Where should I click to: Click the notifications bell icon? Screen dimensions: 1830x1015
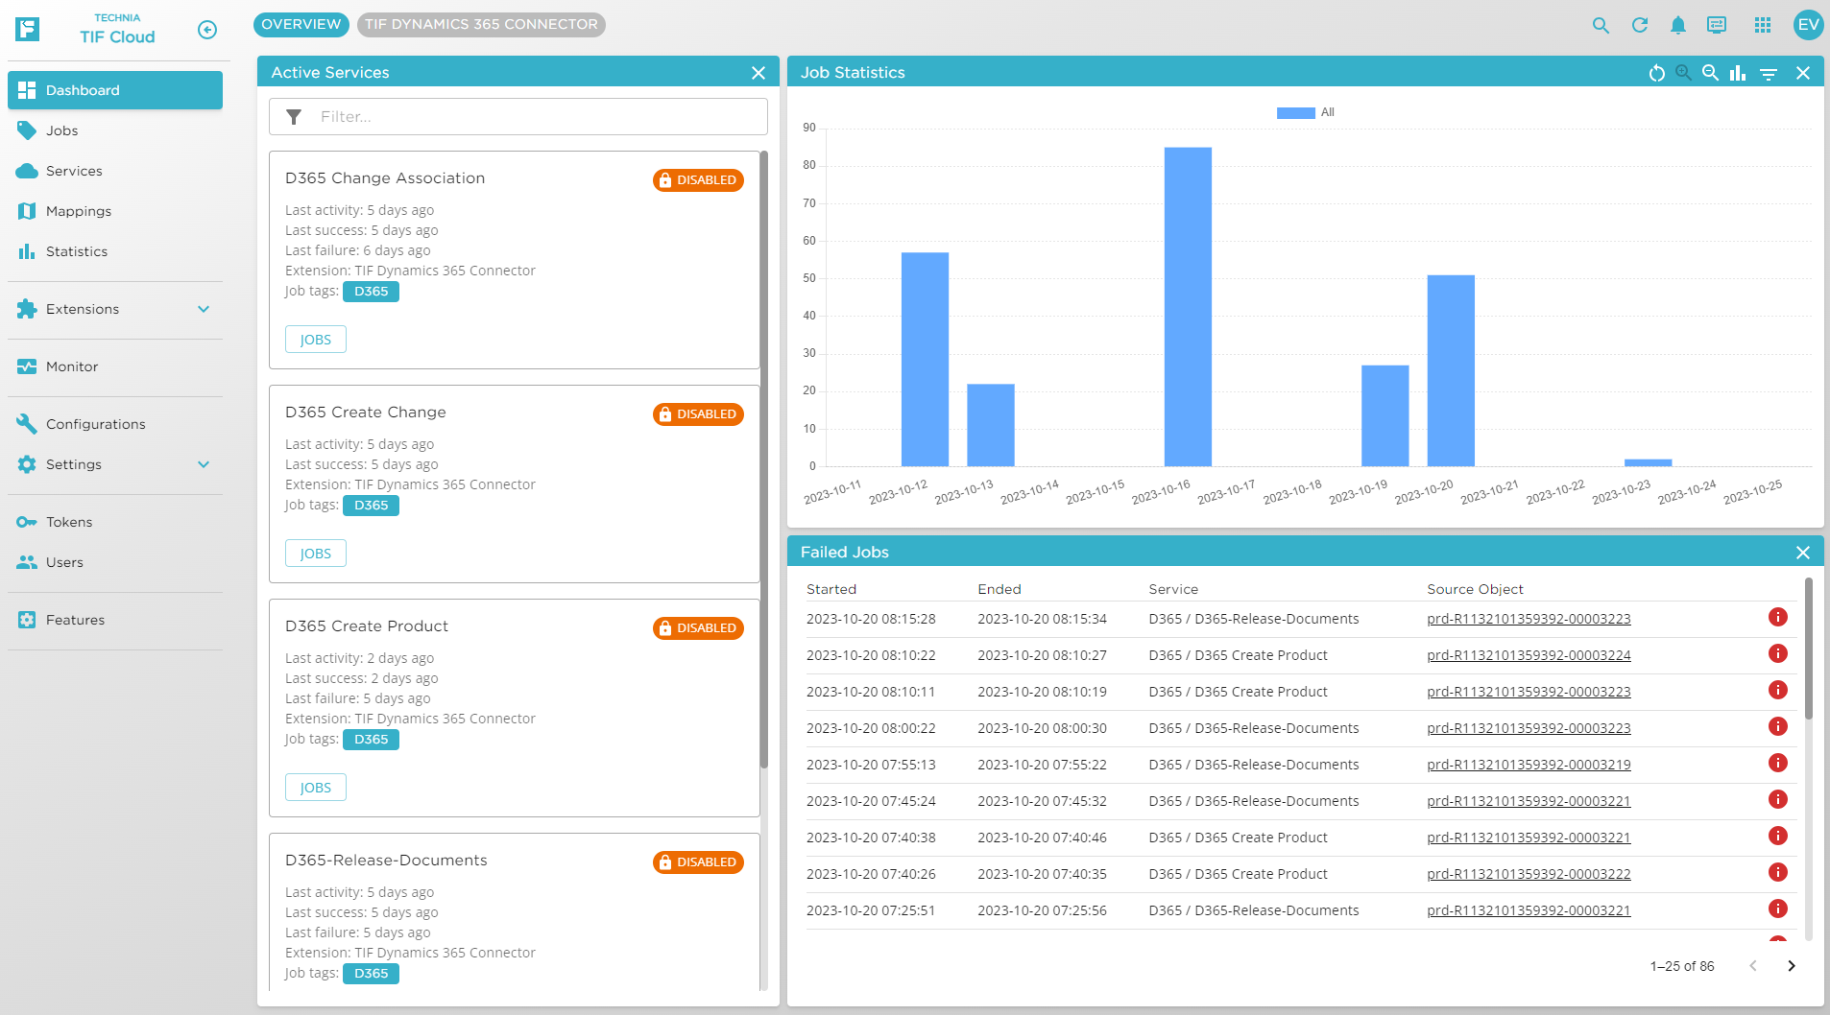[1677, 25]
